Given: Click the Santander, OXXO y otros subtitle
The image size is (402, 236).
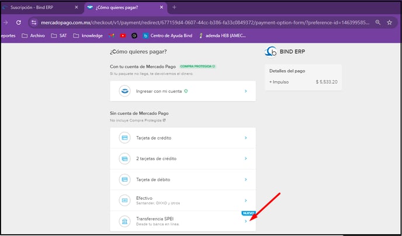Looking at the screenshot, I should (x=158, y=203).
